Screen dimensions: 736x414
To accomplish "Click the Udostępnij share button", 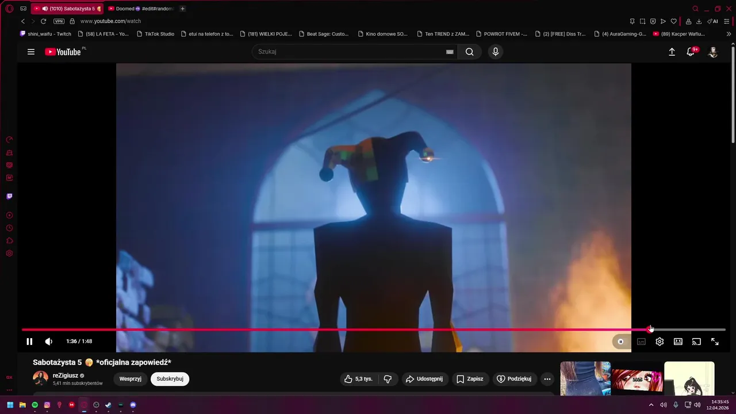I will (x=424, y=379).
